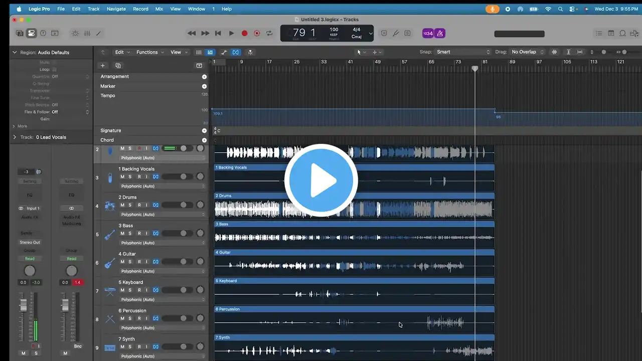Click the Solo mode S icon
The image size is (642, 361).
coord(407,34)
